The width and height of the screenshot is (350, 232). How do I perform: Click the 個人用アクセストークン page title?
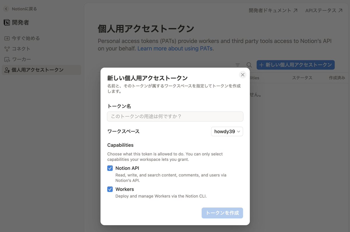pyautogui.click(x=146, y=29)
